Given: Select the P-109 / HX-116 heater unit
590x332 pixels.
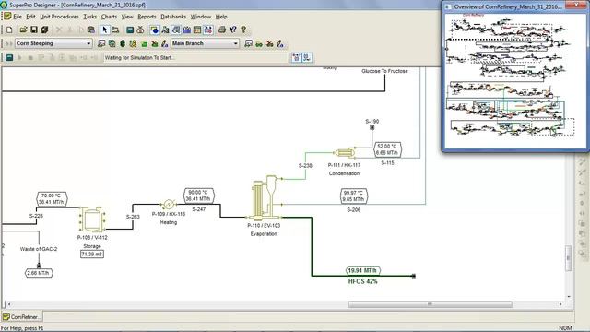Looking at the screenshot, I should click(x=169, y=204).
